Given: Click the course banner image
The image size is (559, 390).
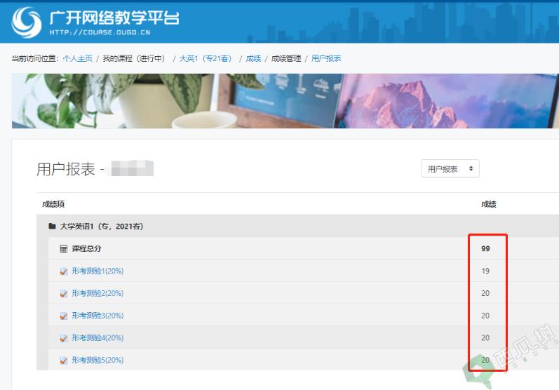Looking at the screenshot, I should 285,101.
